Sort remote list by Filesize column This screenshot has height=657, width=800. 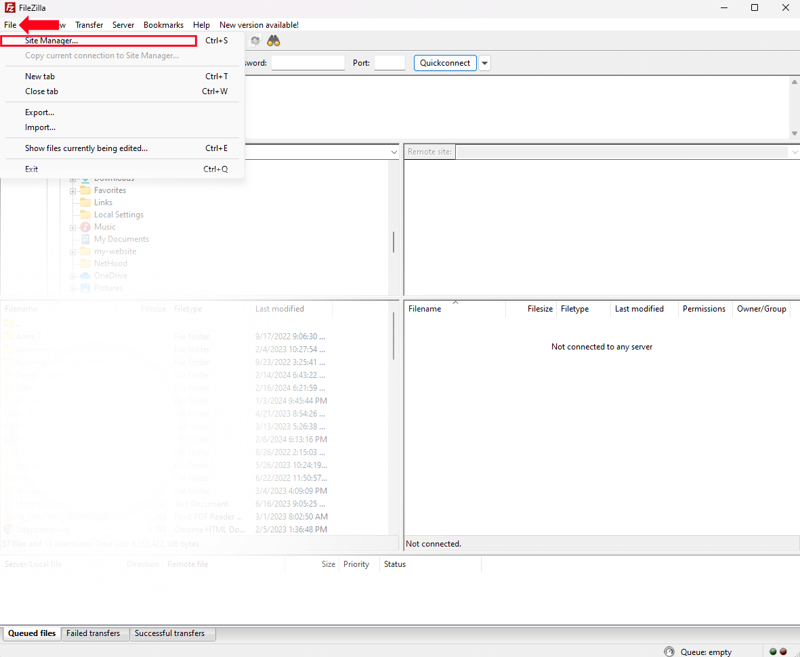coord(531,309)
